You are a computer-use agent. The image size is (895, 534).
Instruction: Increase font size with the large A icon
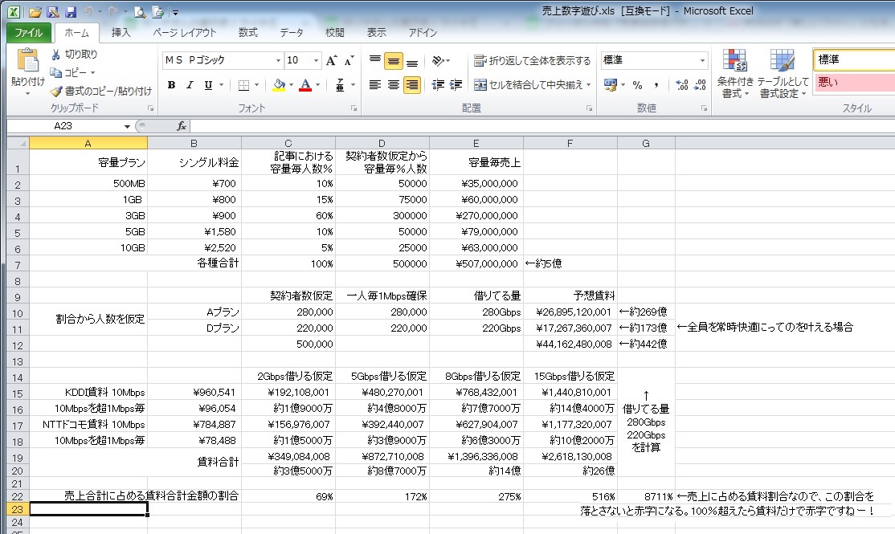[x=332, y=61]
